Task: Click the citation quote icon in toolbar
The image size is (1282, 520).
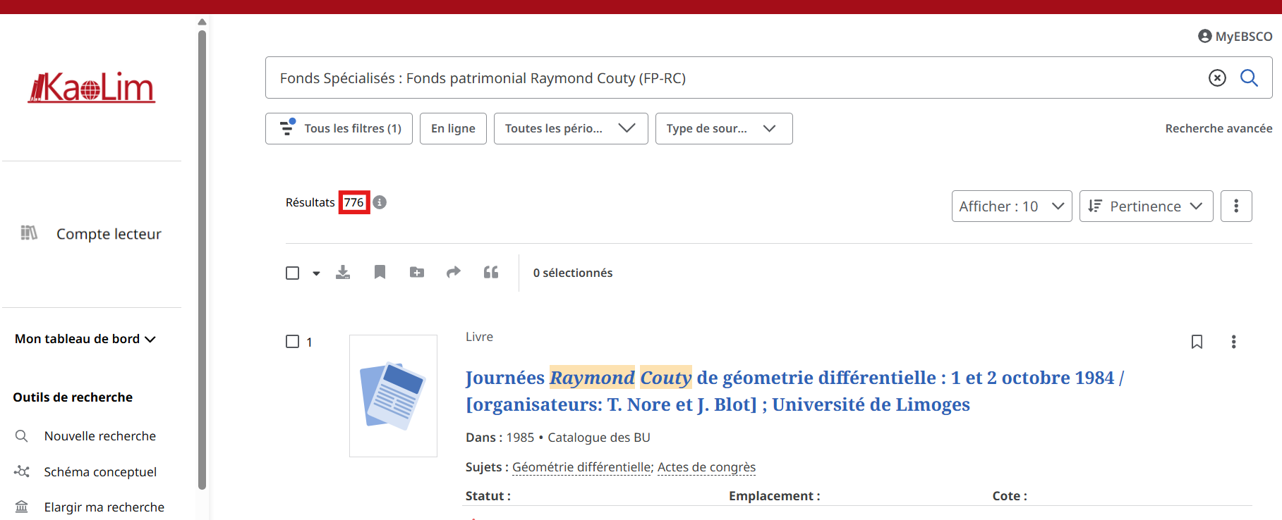Action: (491, 272)
